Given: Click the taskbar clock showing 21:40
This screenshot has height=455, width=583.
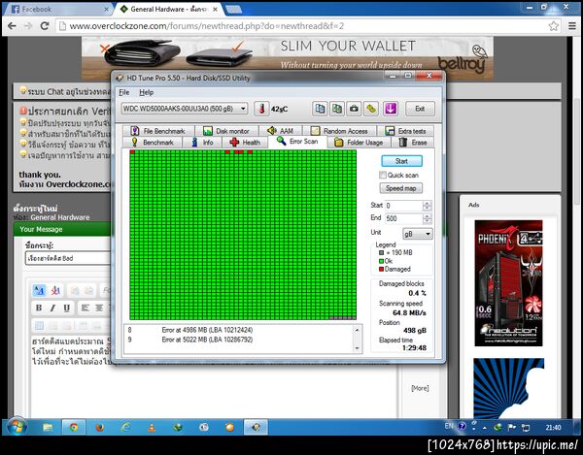Looking at the screenshot, I should click(x=553, y=428).
